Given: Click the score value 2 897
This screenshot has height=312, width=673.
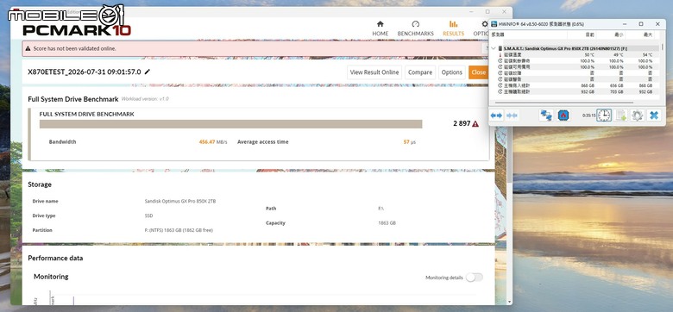Looking at the screenshot, I should pos(462,124).
